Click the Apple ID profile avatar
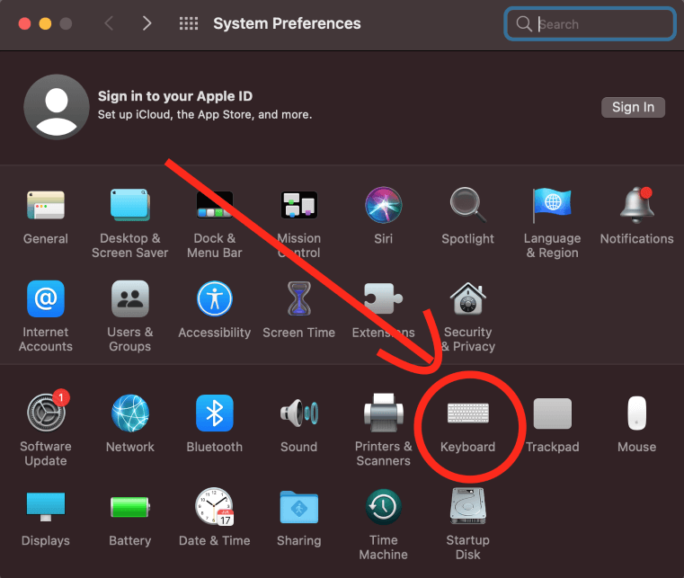 coord(56,106)
